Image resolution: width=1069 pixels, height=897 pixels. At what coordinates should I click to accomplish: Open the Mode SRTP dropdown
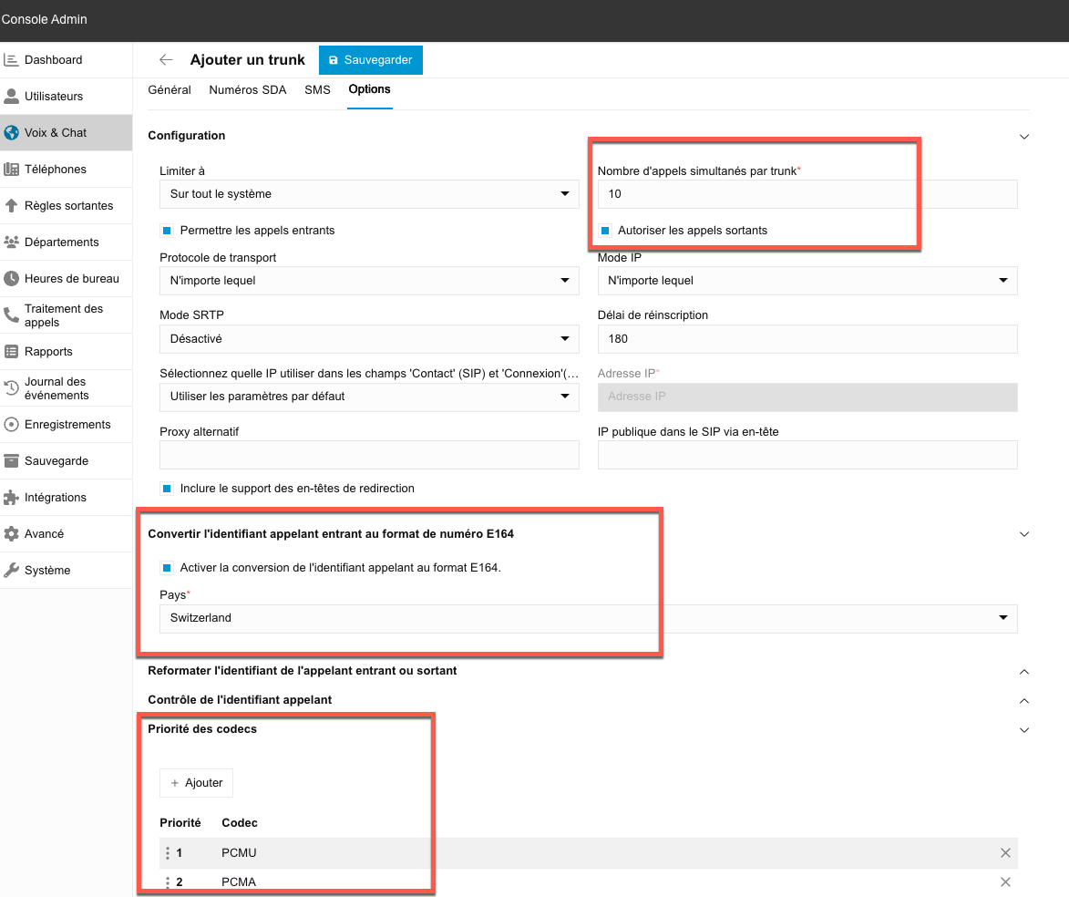pos(369,339)
